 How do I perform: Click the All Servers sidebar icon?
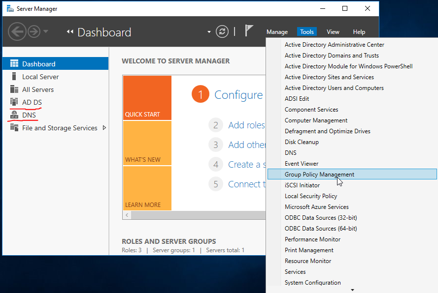point(14,89)
